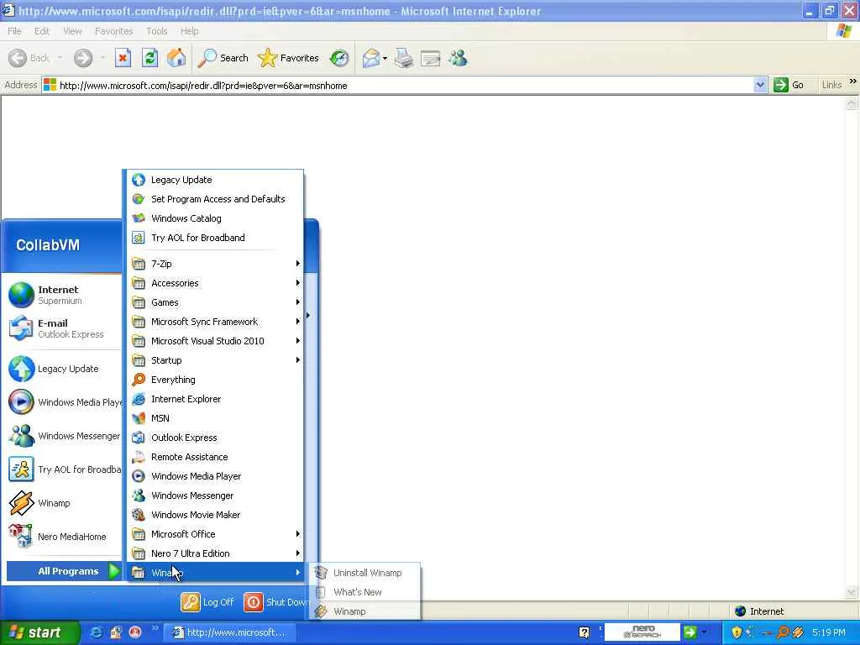Open the address bar dropdown arrow
860x645 pixels.
pos(760,85)
